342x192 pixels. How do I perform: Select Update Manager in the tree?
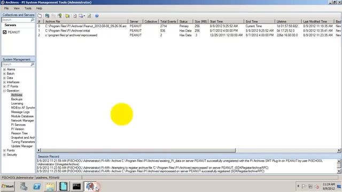pos(22,146)
